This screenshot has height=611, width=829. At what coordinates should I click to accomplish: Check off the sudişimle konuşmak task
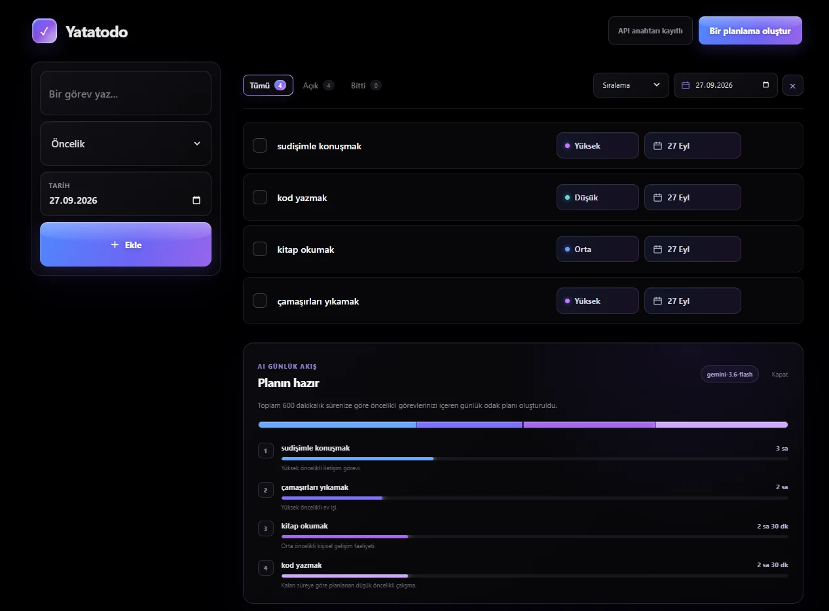pyautogui.click(x=260, y=145)
